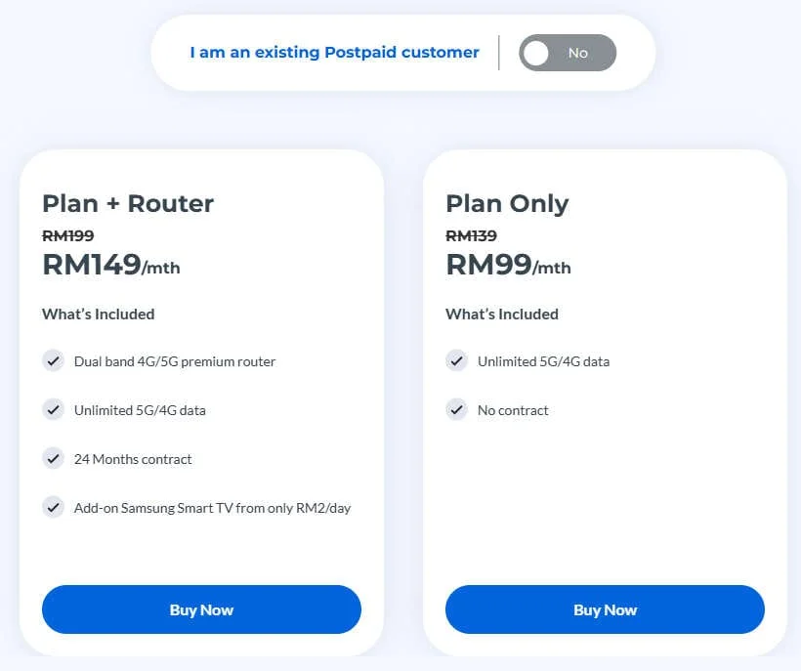Click checkmark icon beside 24 Months contract
The image size is (801, 671).
(x=53, y=459)
